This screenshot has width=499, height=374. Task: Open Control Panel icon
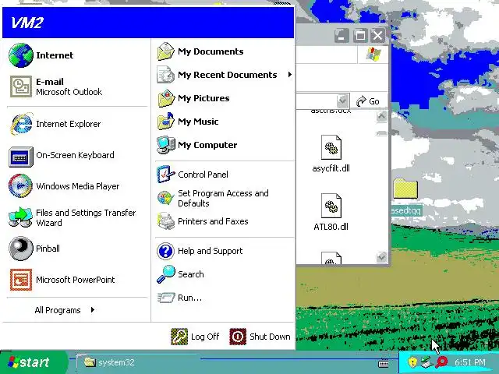coord(166,174)
